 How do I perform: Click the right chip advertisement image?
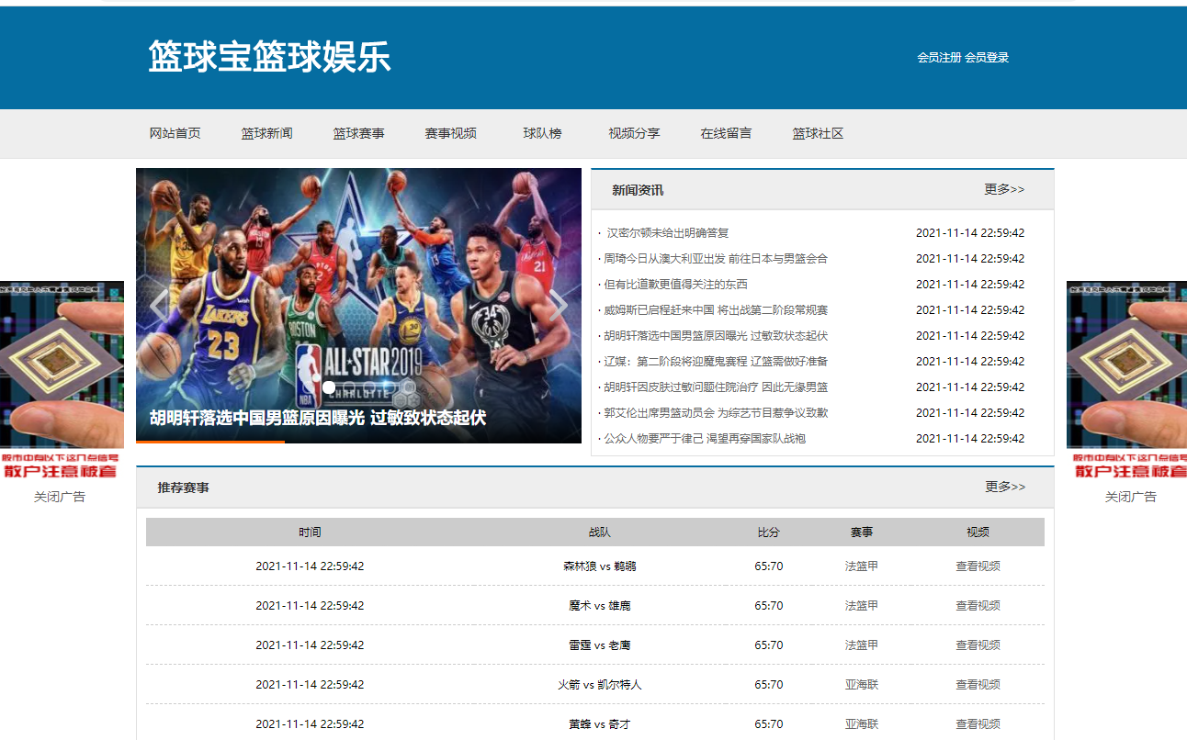(x=1126, y=380)
